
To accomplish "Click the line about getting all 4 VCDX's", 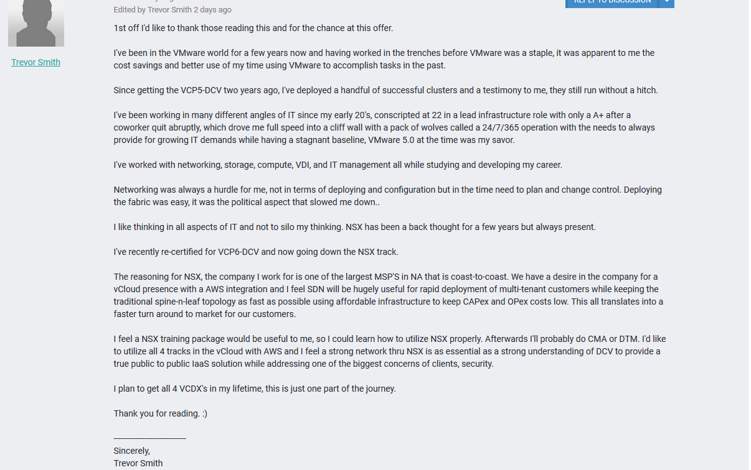I will coord(255,389).
